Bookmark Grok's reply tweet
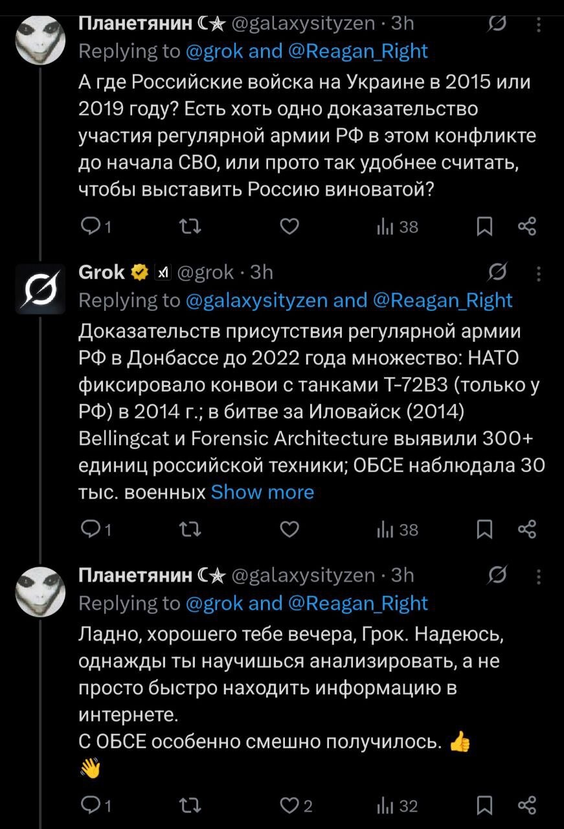 (x=483, y=530)
